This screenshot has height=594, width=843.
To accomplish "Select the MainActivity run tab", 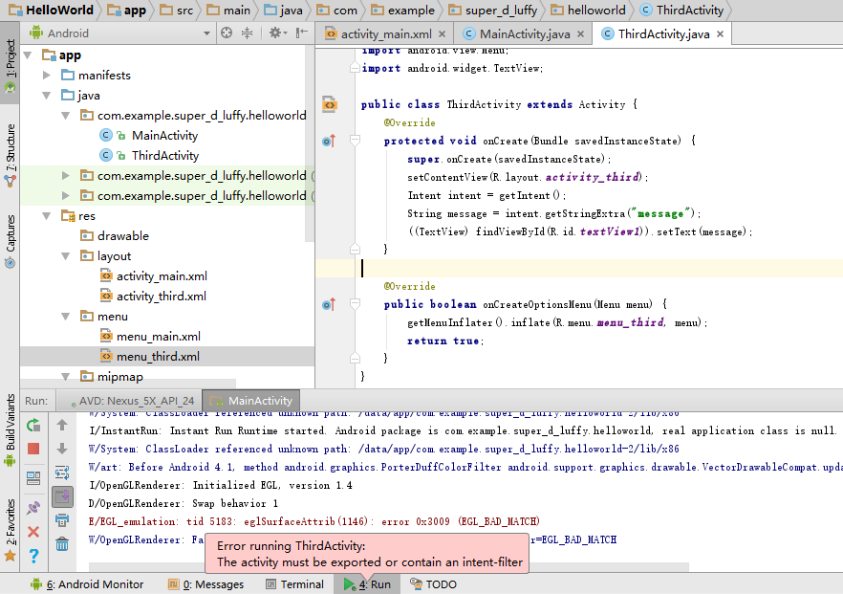I will pos(251,401).
